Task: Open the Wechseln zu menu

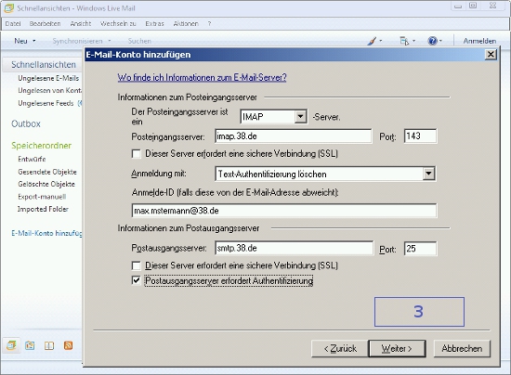Action: [x=118, y=24]
